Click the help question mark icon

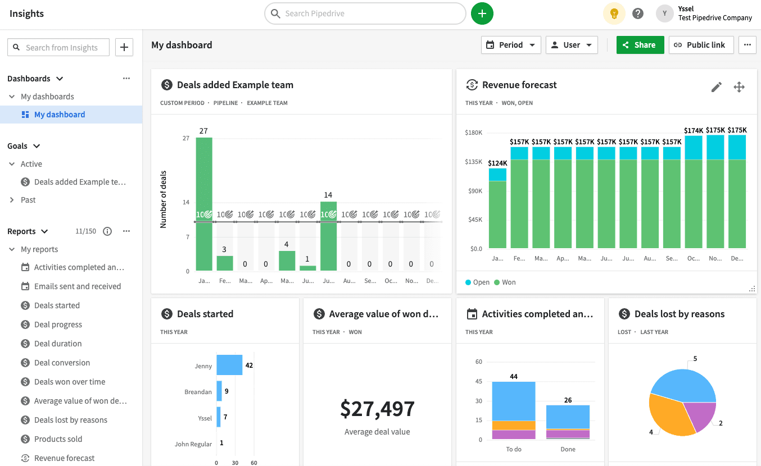point(637,13)
